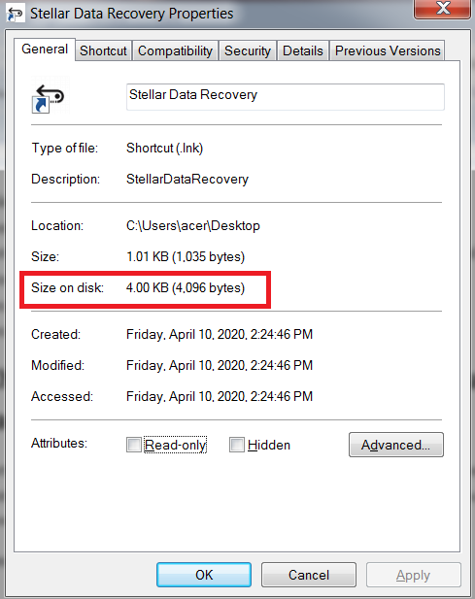Click the Size on disk value

click(186, 287)
